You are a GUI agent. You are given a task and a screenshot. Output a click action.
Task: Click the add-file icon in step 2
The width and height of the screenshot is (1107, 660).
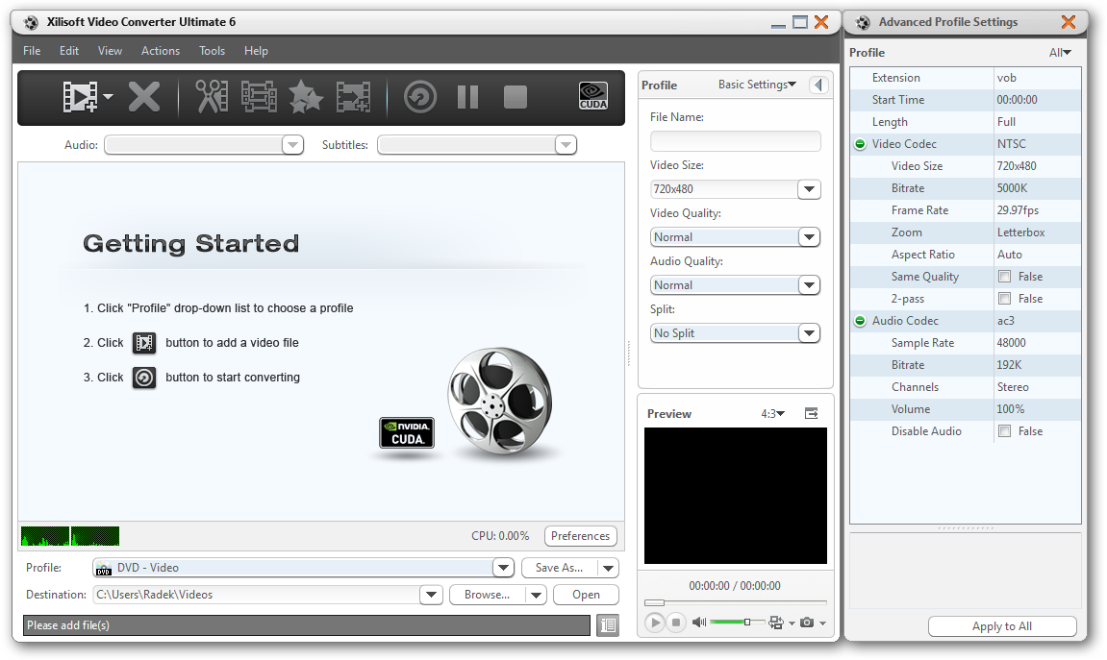click(x=144, y=343)
